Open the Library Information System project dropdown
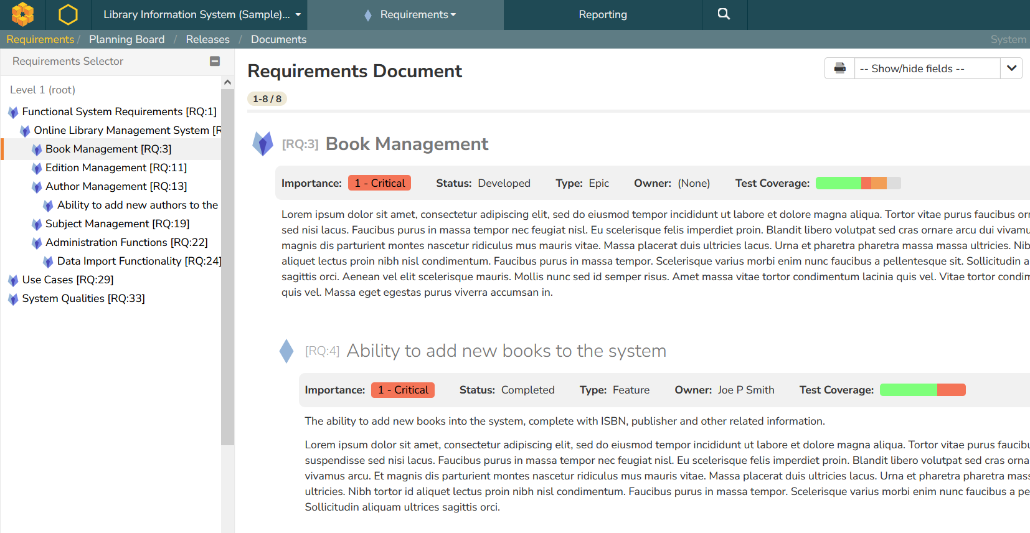Viewport: 1030px width, 533px height. tap(201, 14)
